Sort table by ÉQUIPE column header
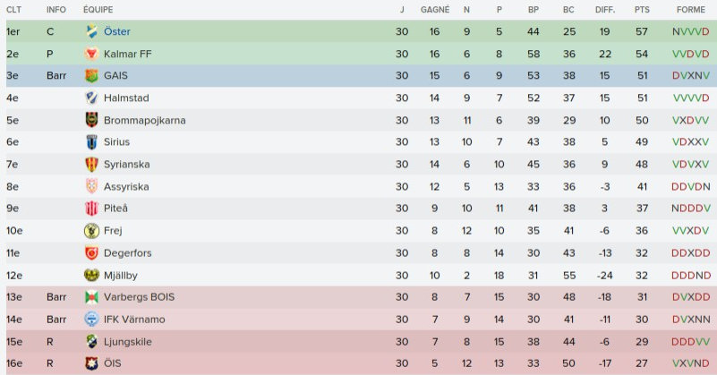The width and height of the screenshot is (717, 375). tap(98, 9)
